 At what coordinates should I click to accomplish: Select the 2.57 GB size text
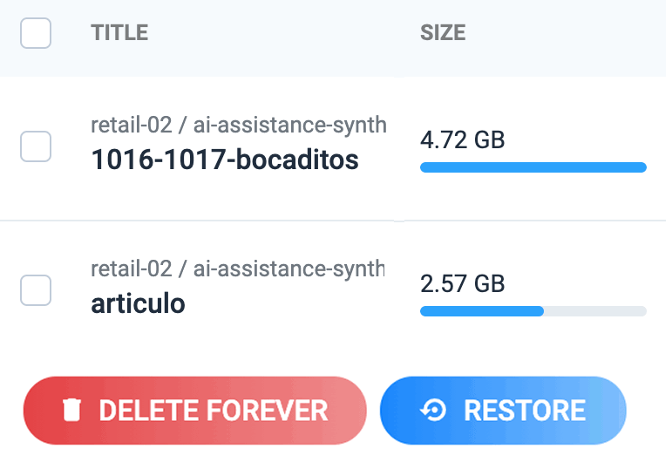(463, 284)
